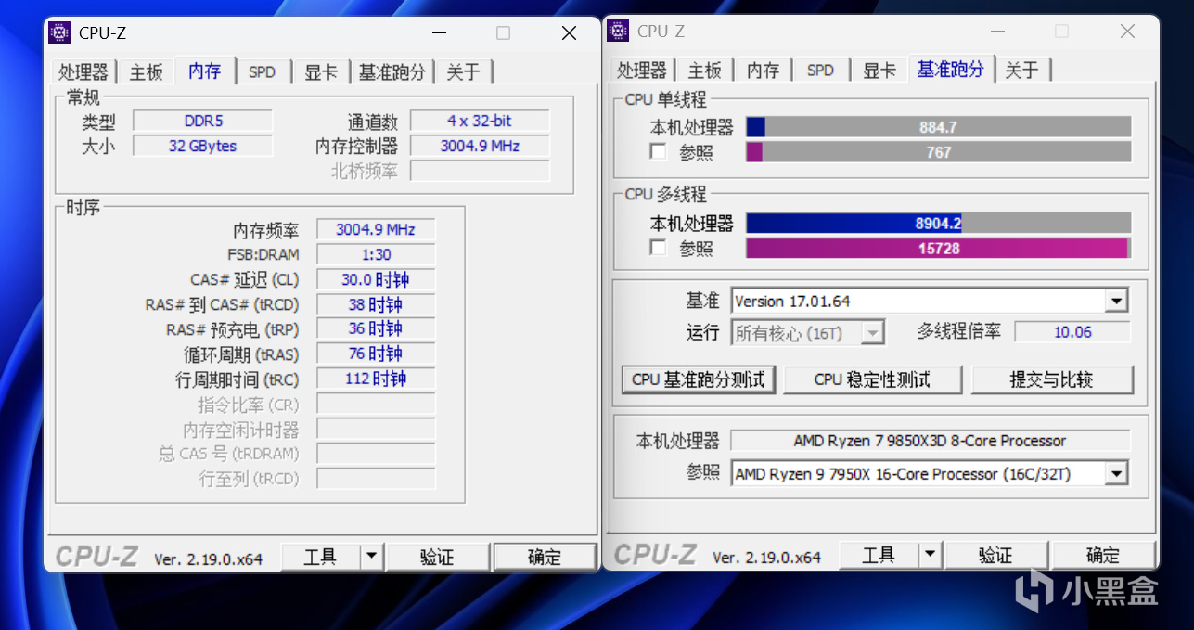This screenshot has width=1194, height=630.
Task: Click single-thread reference 767 bar
Action: point(938,152)
